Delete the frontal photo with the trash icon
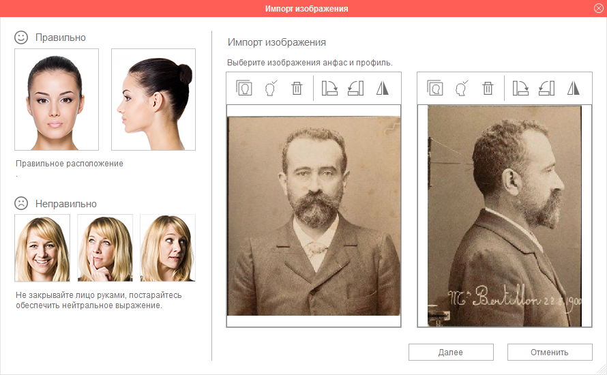The height and width of the screenshot is (375, 607). [297, 88]
